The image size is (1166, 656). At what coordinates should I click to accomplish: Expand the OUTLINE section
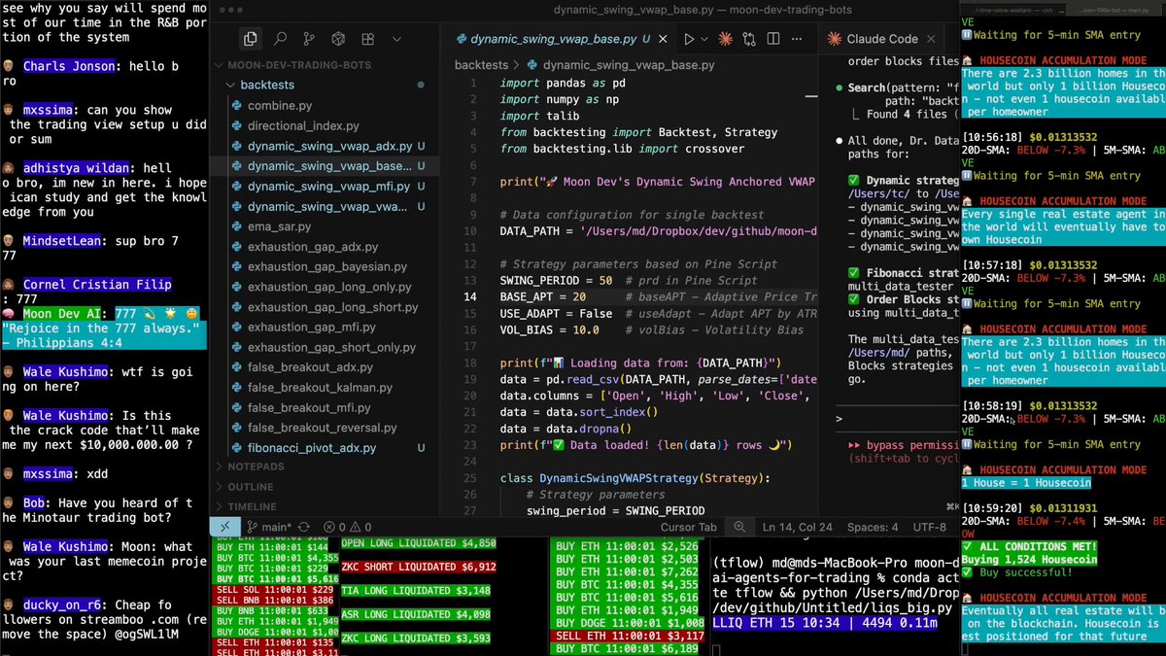pos(250,487)
